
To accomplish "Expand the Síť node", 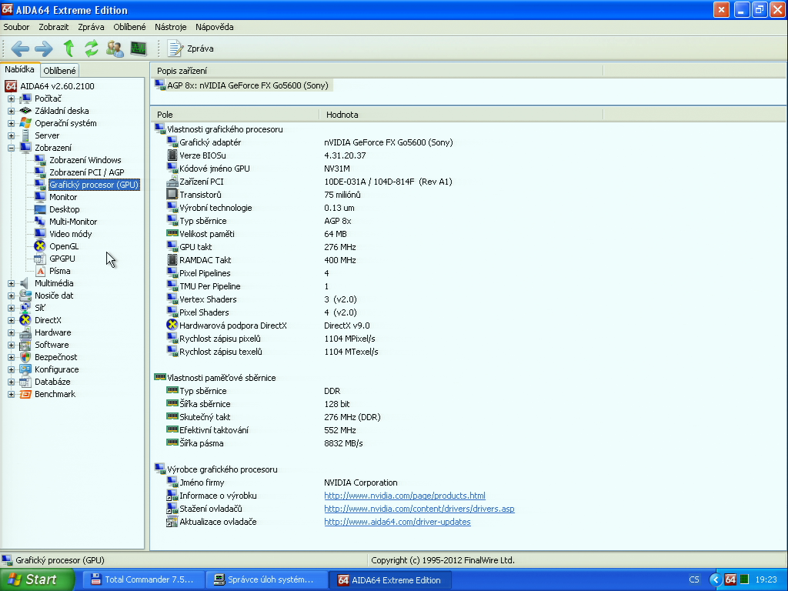I will [x=11, y=308].
